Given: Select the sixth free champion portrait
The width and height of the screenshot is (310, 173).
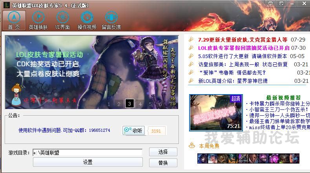Looking at the screenshot, I should (253, 158).
